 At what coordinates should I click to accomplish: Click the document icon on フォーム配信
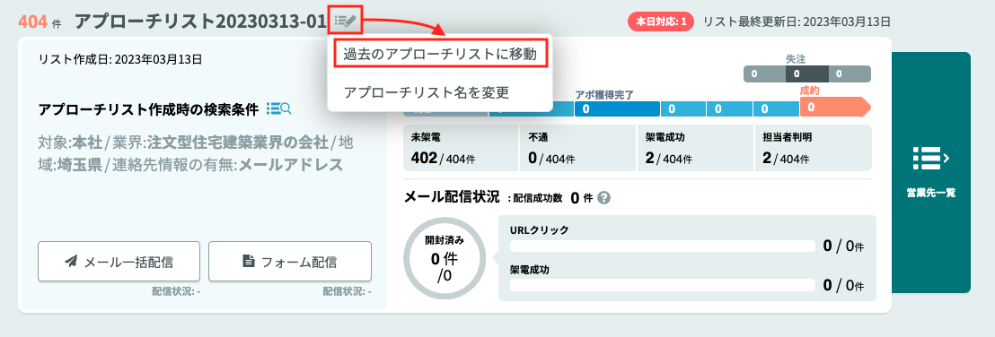pos(248,261)
